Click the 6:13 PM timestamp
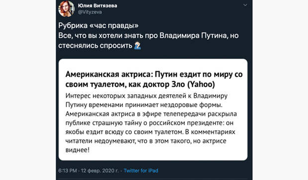This screenshot has width=308, height=180. pyautogui.click(x=68, y=171)
